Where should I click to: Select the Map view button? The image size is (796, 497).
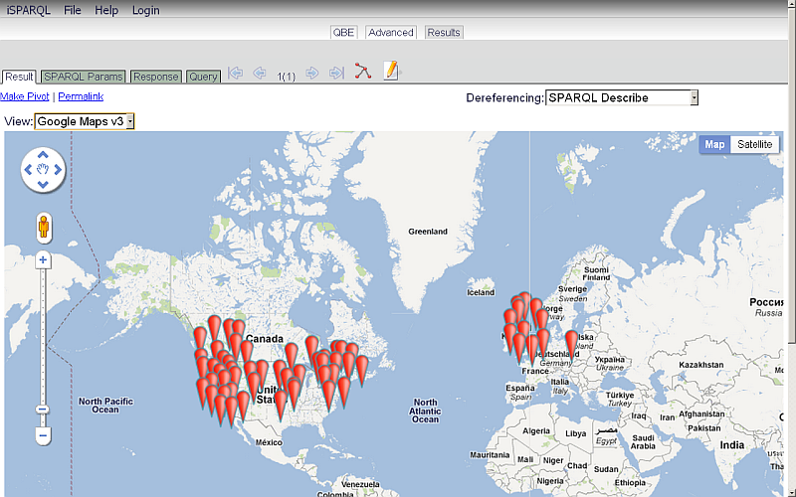714,144
